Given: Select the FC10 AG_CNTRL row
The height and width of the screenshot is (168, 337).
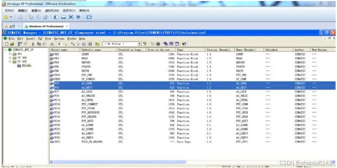Looking at the screenshot, I should point(192,100).
